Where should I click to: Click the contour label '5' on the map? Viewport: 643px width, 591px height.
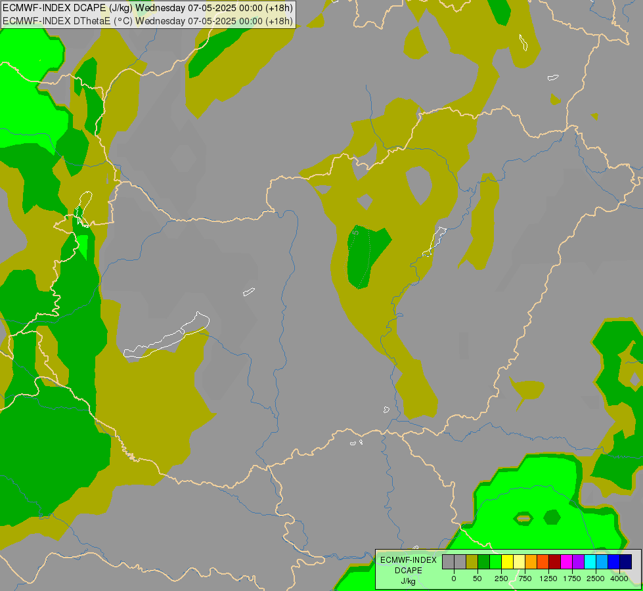click(355, 232)
